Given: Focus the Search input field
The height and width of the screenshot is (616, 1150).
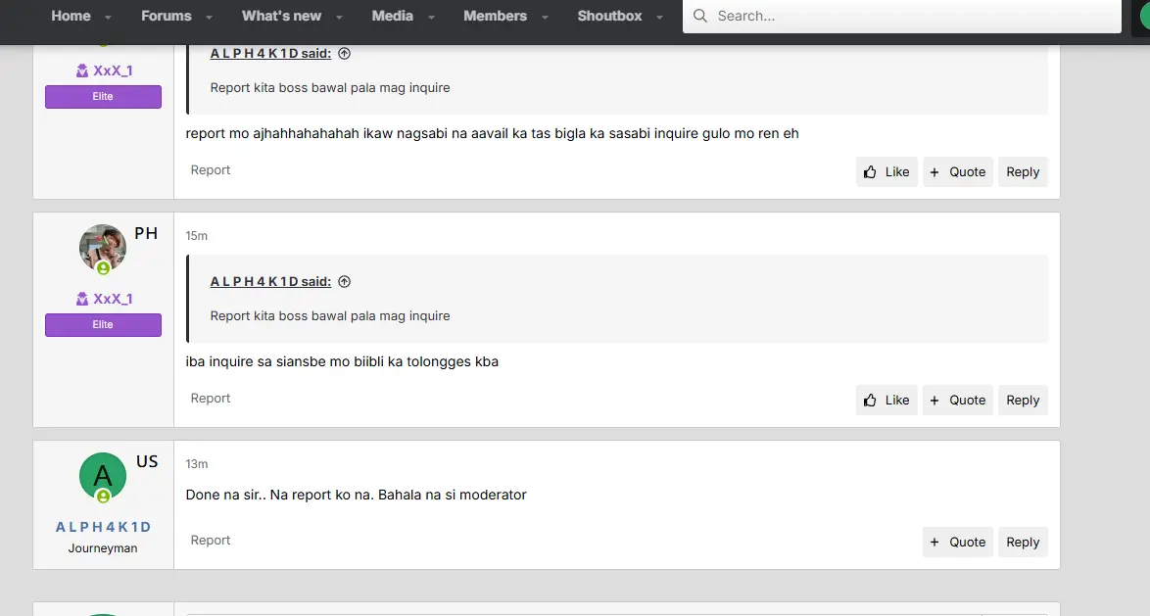Looking at the screenshot, I should 901,16.
